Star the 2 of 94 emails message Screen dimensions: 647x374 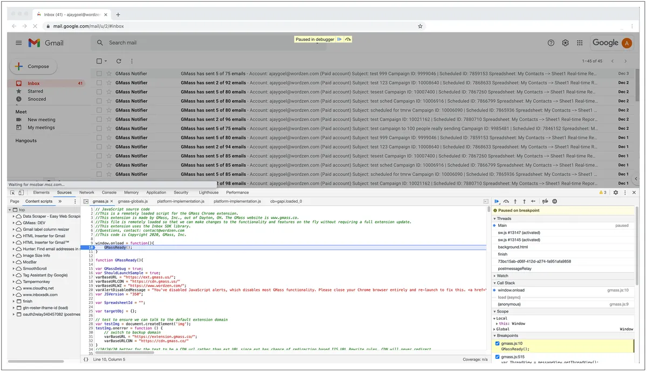109,147
